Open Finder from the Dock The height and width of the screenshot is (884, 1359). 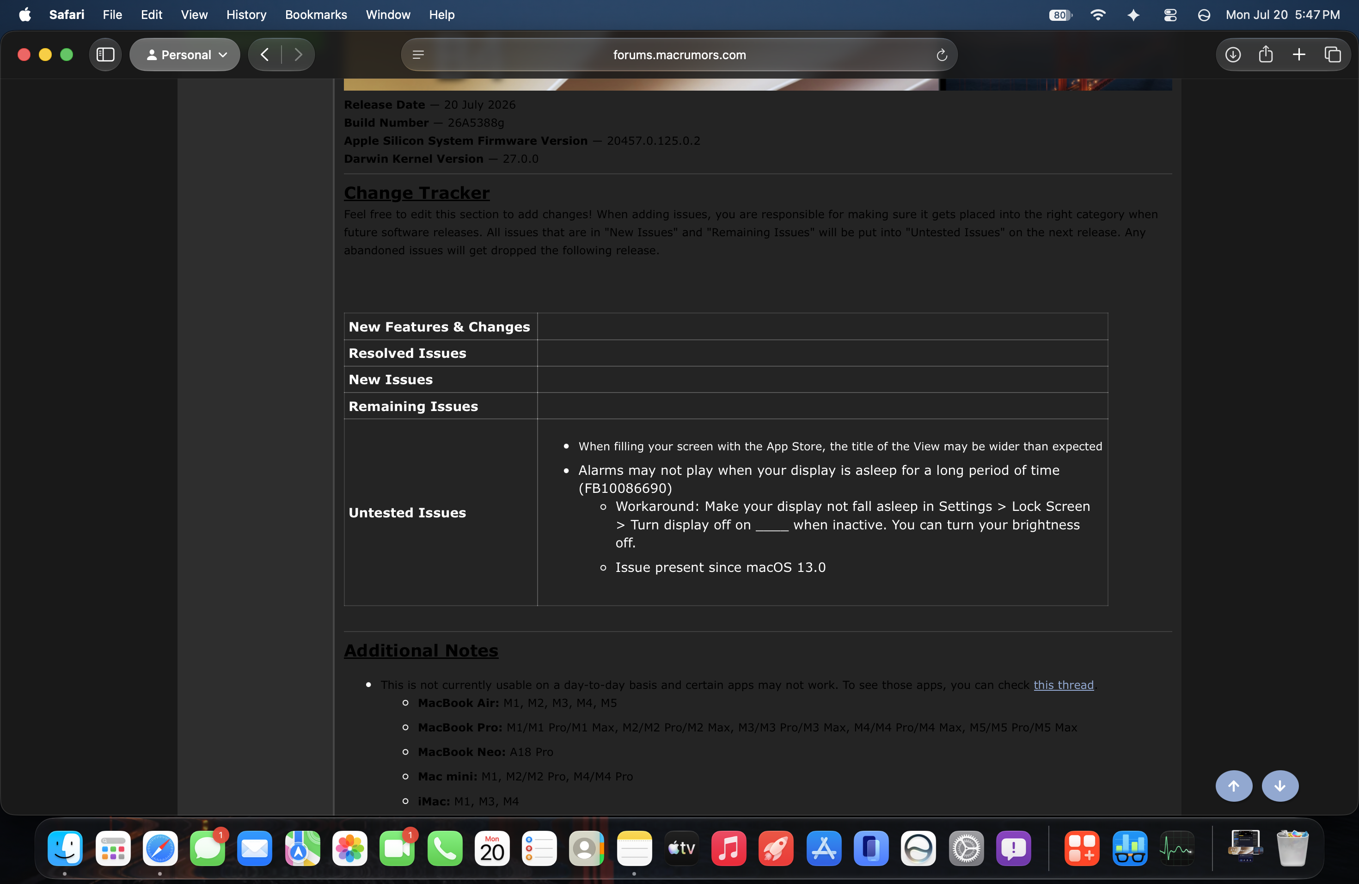tap(65, 848)
